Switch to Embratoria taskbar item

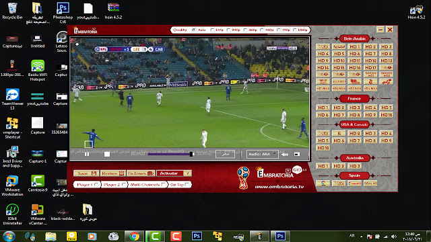pyautogui.click(x=259, y=236)
